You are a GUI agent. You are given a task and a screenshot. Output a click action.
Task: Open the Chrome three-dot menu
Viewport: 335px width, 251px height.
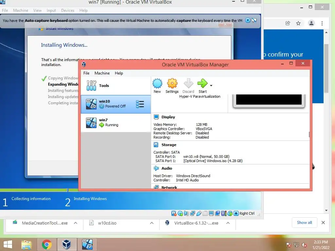[322, 23]
